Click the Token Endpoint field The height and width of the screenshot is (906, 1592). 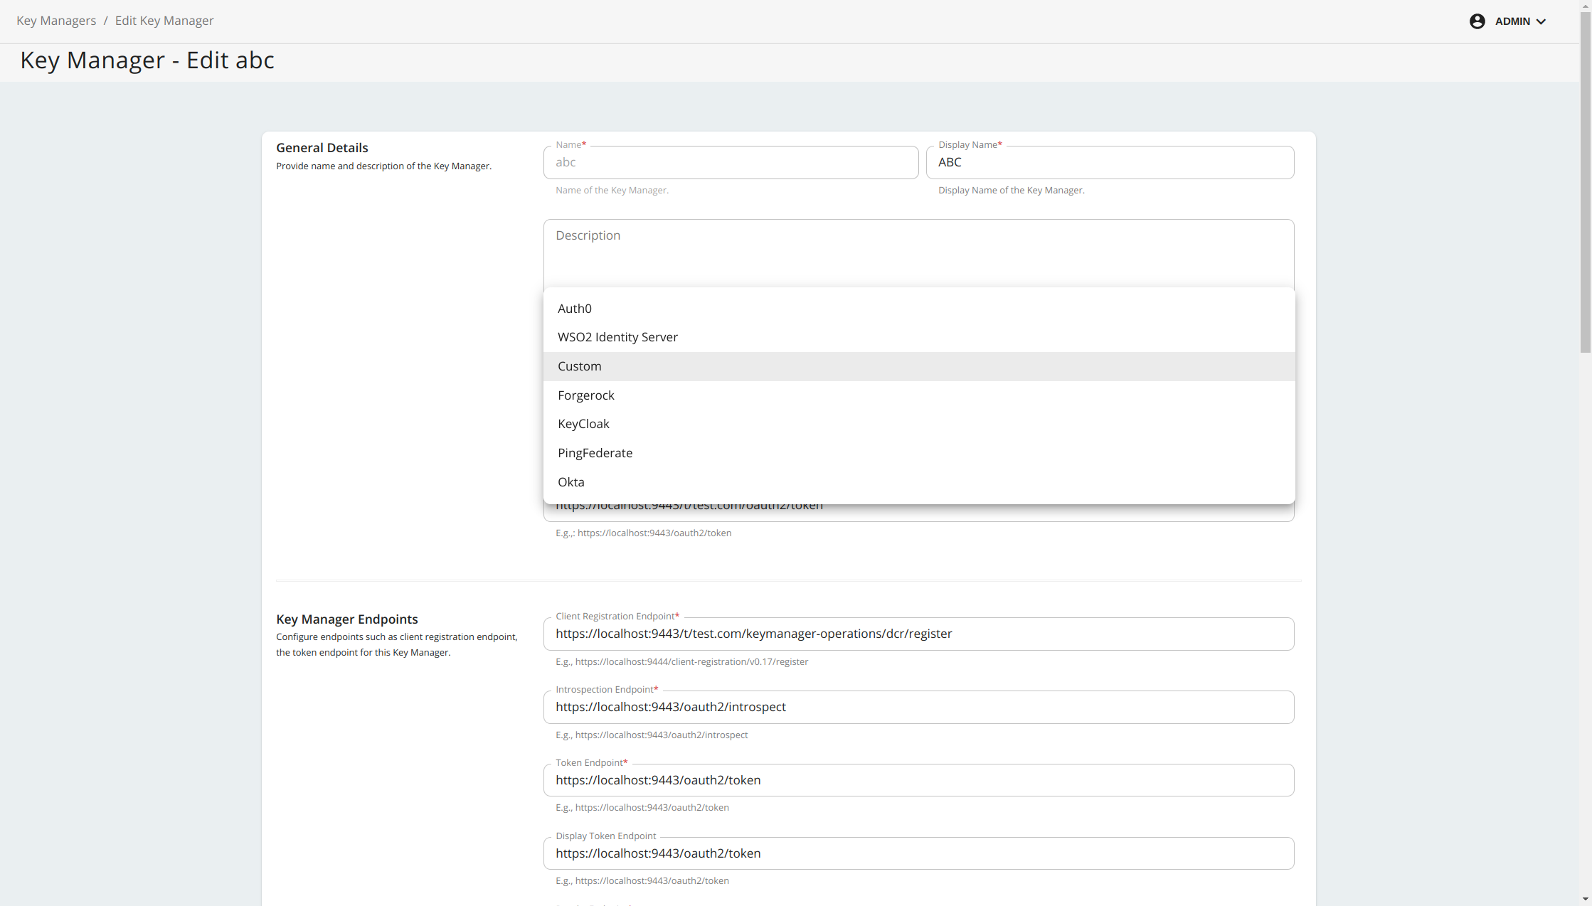click(919, 779)
